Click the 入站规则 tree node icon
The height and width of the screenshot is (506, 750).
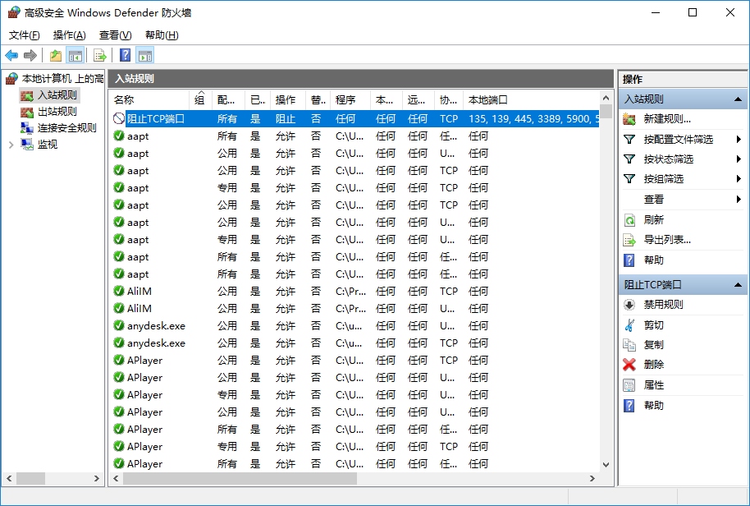(27, 96)
